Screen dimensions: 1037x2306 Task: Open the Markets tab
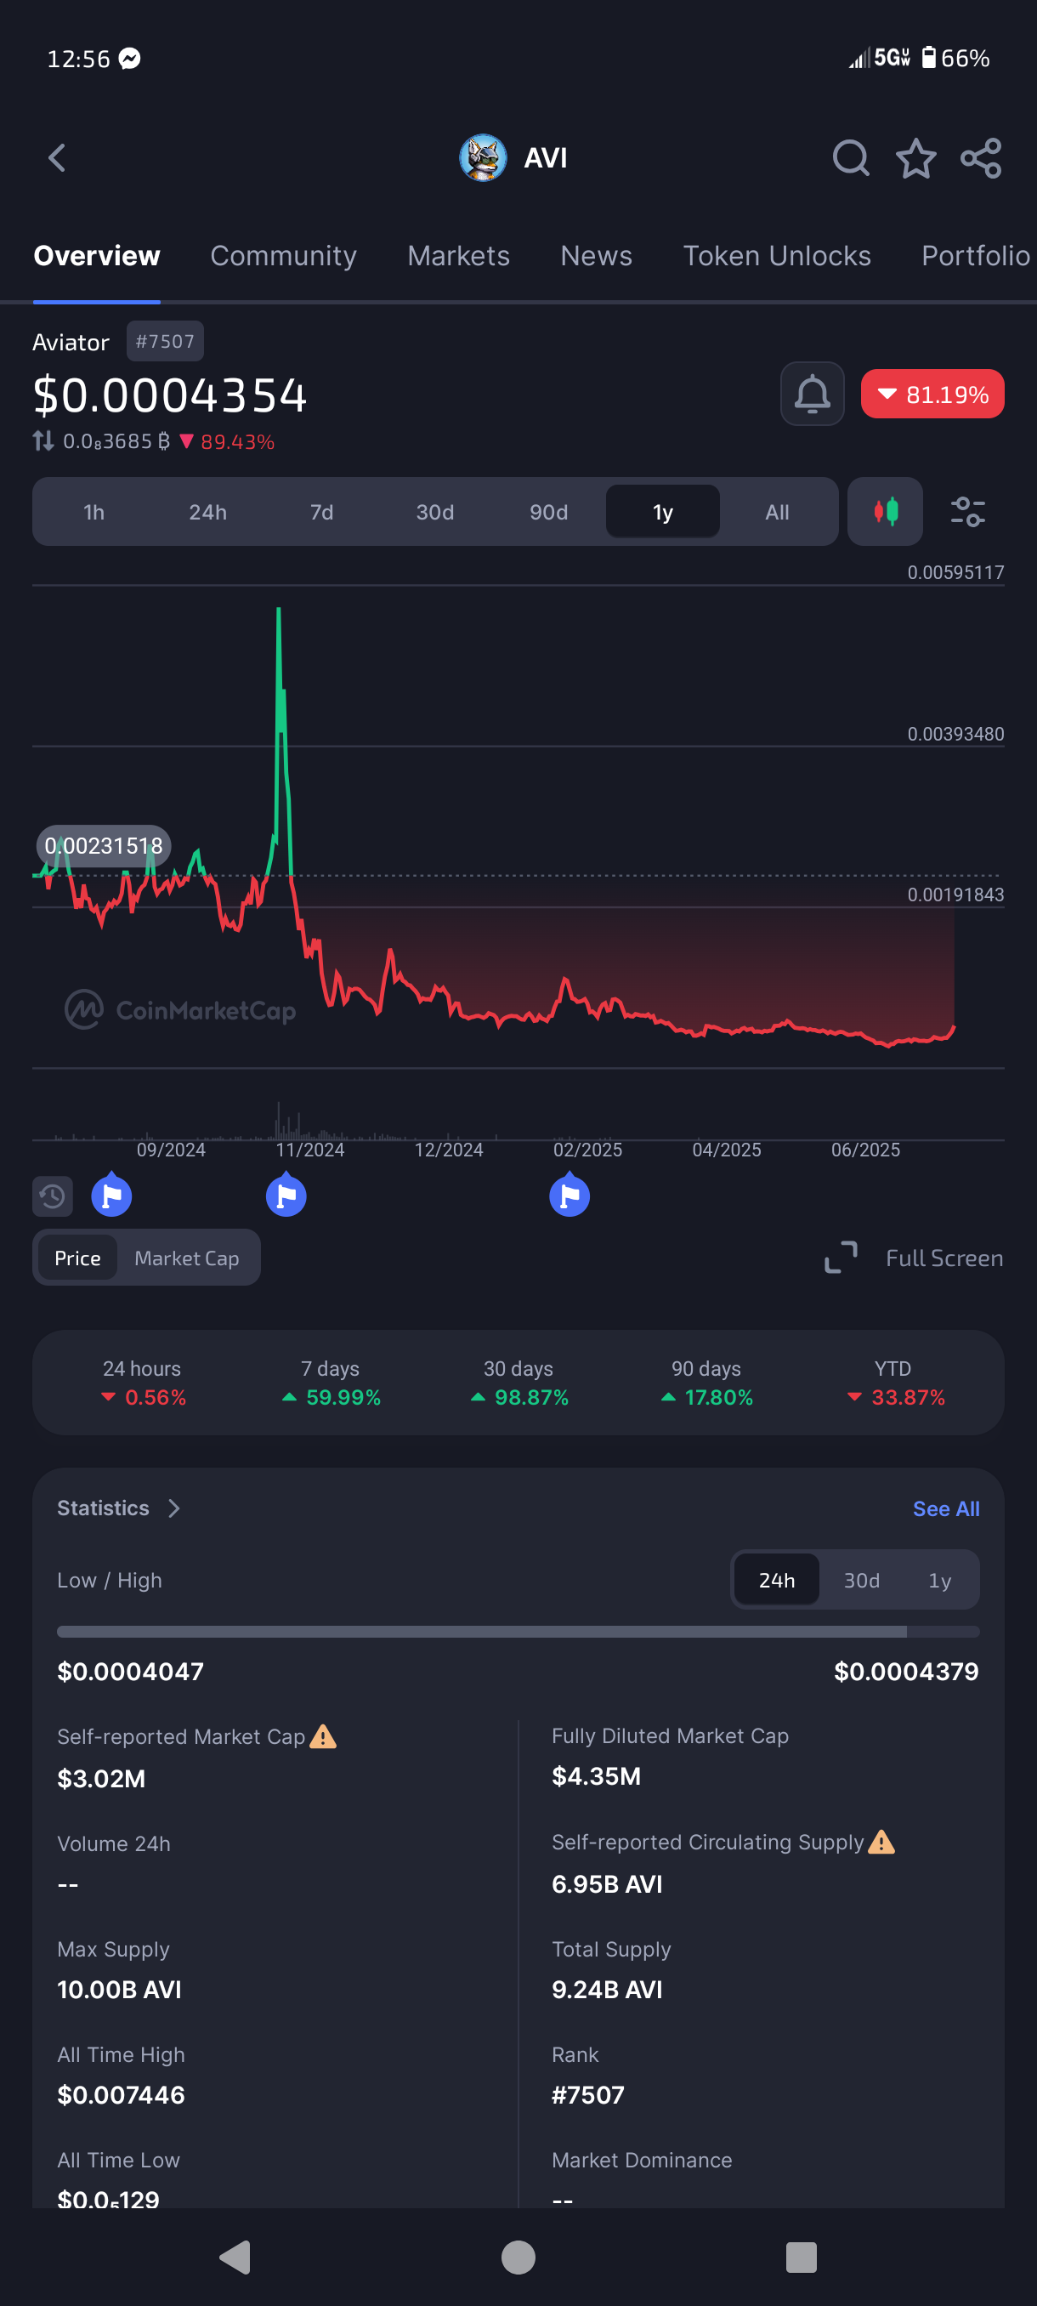click(x=458, y=256)
